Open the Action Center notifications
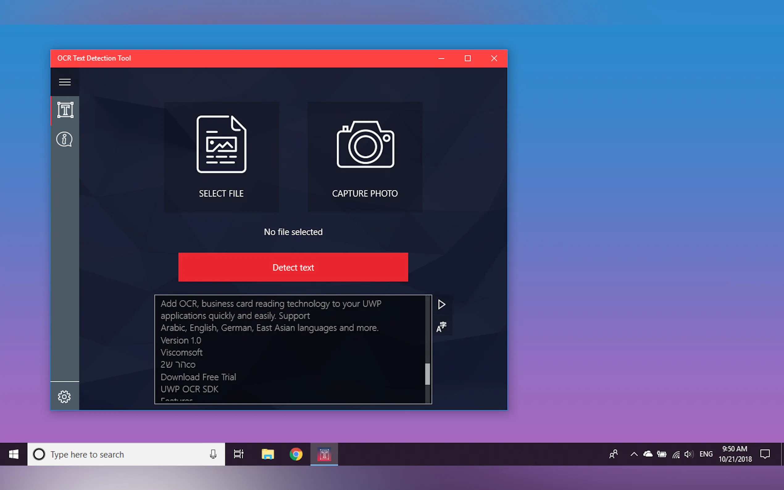784x490 pixels. click(765, 454)
